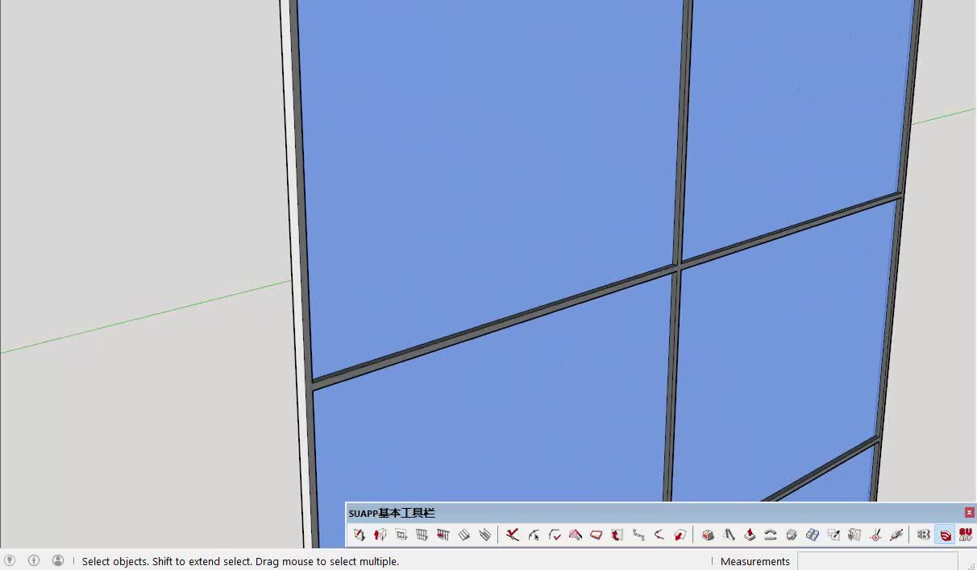Select the gray cylinder with red line icon

click(896, 535)
